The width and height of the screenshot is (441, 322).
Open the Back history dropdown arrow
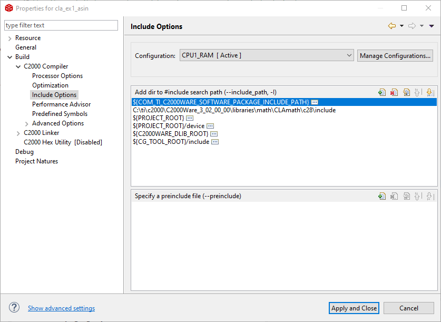[x=401, y=26]
